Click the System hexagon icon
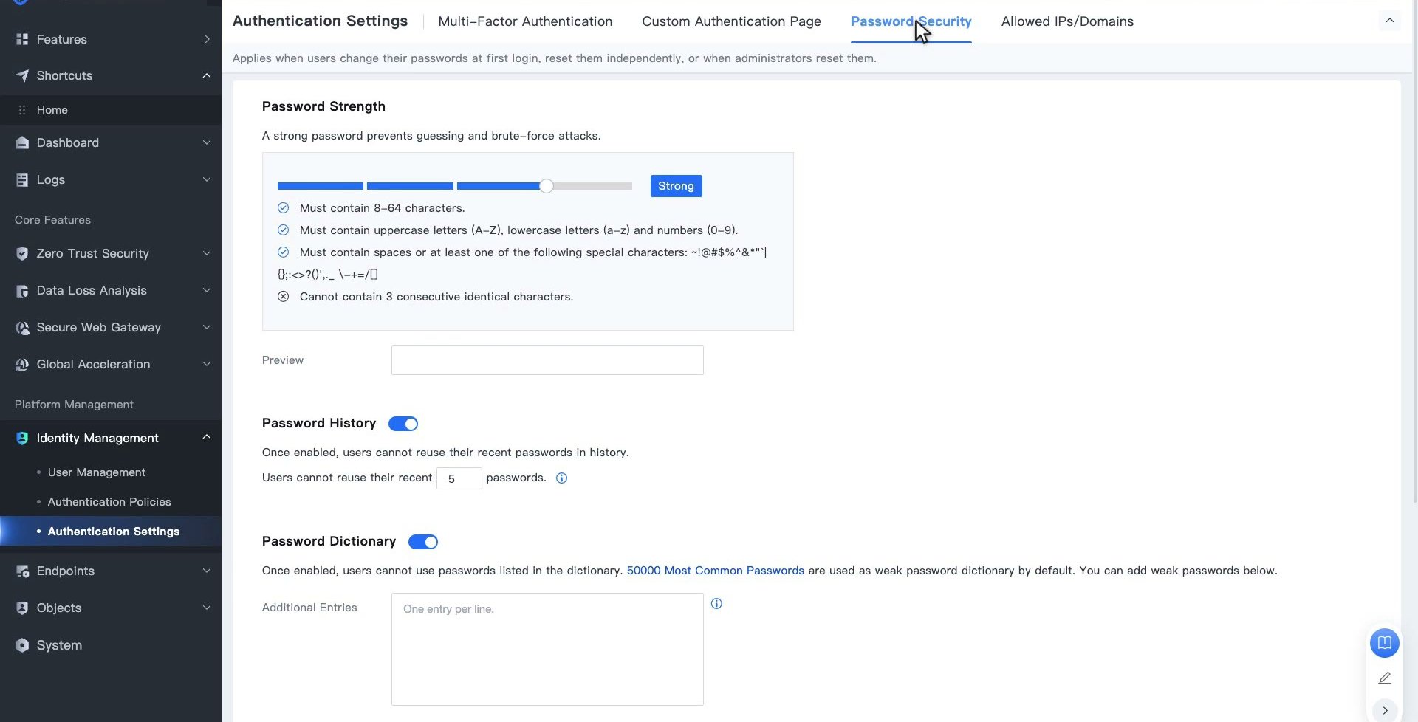 point(22,644)
